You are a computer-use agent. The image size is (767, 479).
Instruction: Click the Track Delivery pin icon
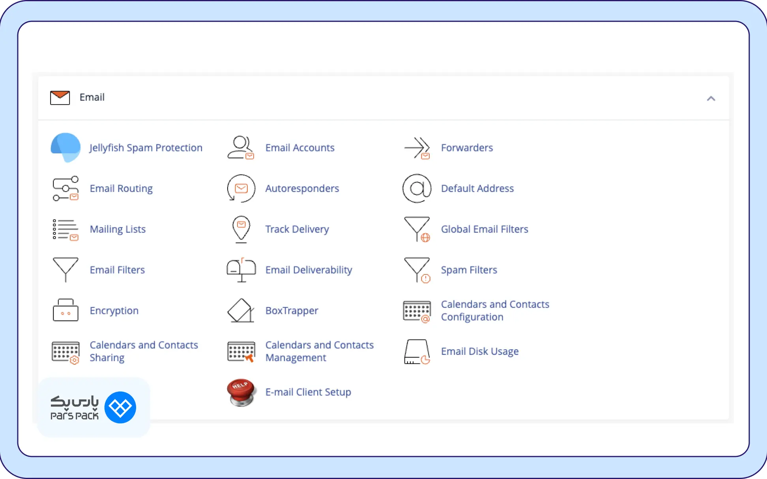tap(241, 229)
